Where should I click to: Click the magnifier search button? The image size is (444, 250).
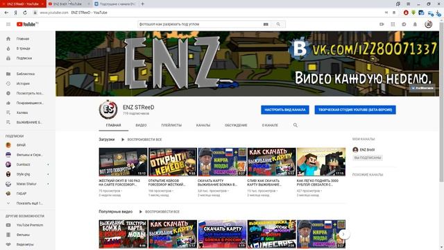(278, 24)
